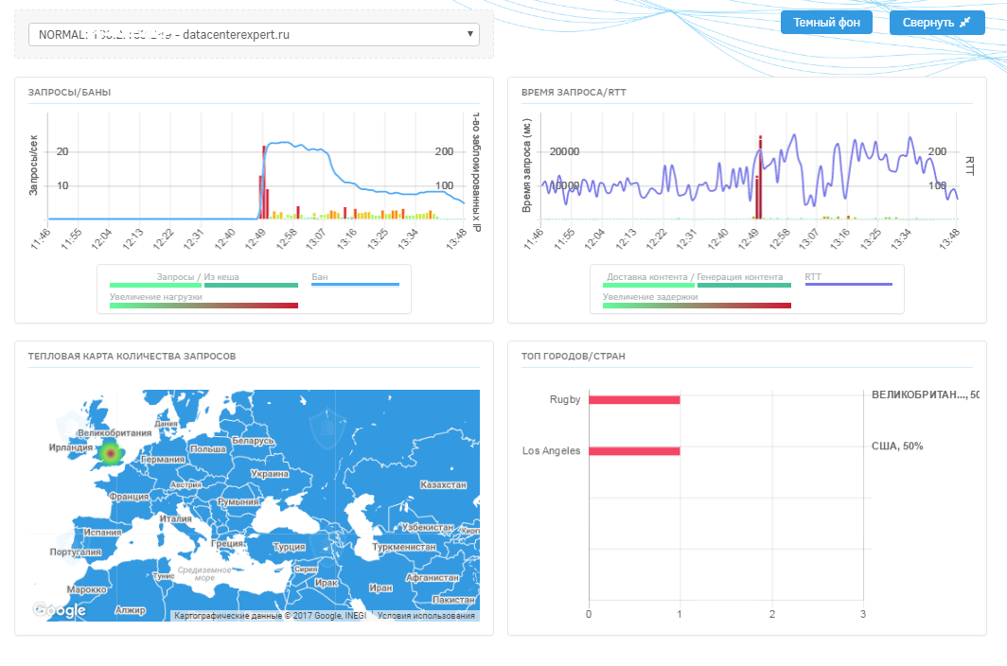Screen dimensions: 1007x666
Task: Open Условия использования map link
Action: point(427,615)
